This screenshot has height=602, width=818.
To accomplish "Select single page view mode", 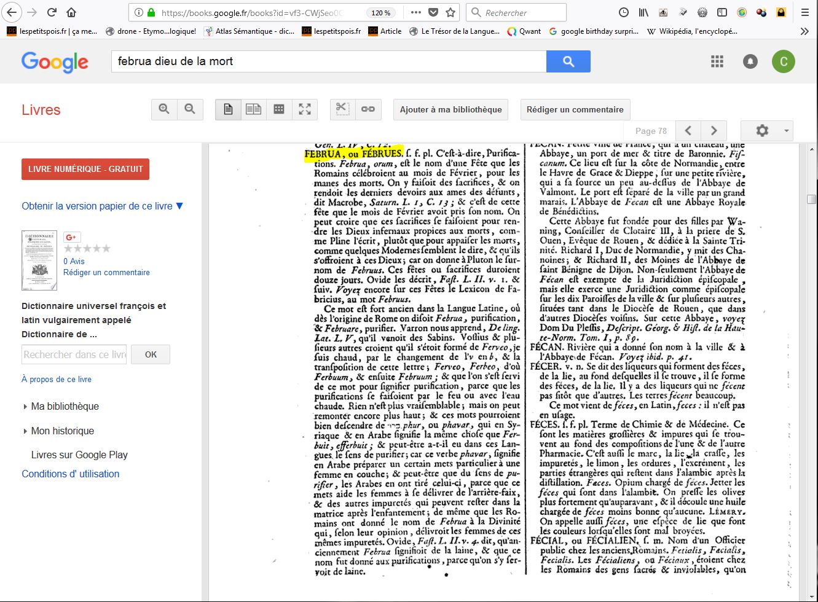I will pos(228,109).
